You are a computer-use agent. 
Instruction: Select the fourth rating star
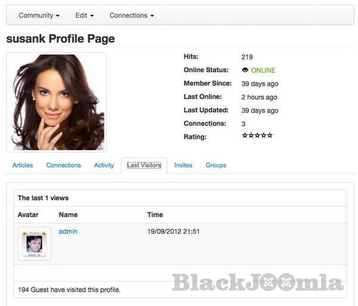coord(264,135)
